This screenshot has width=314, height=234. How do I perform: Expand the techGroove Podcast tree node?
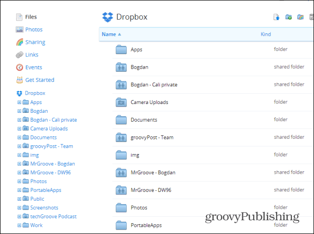point(19,217)
